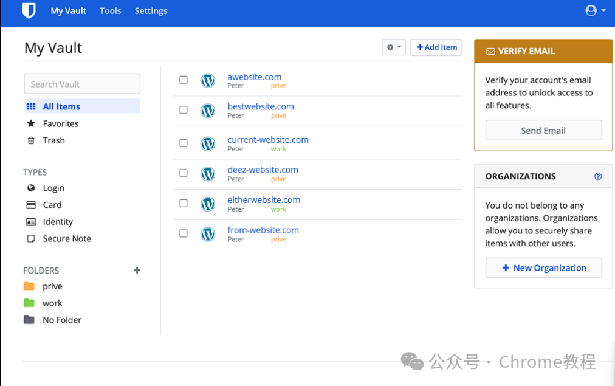The height and width of the screenshot is (386, 615).
Task: Open the from-website.com entry link
Action: click(x=263, y=230)
